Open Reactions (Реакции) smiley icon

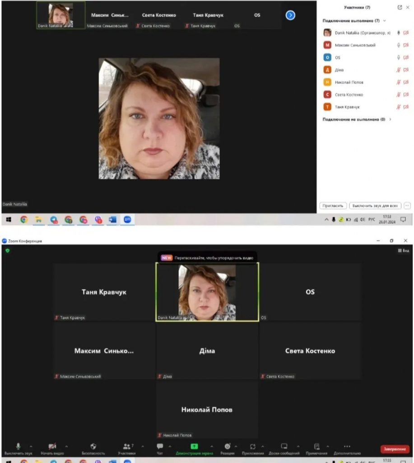click(x=228, y=446)
